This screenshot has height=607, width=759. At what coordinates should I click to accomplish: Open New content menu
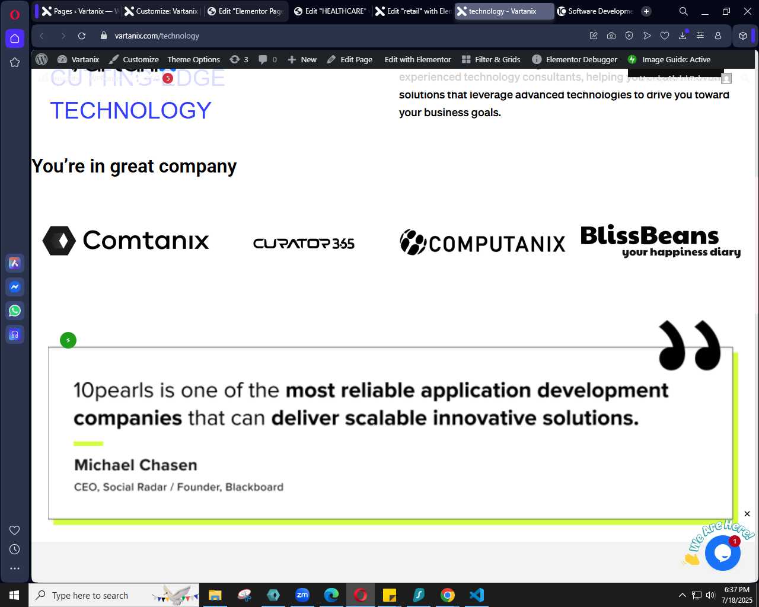click(x=302, y=59)
